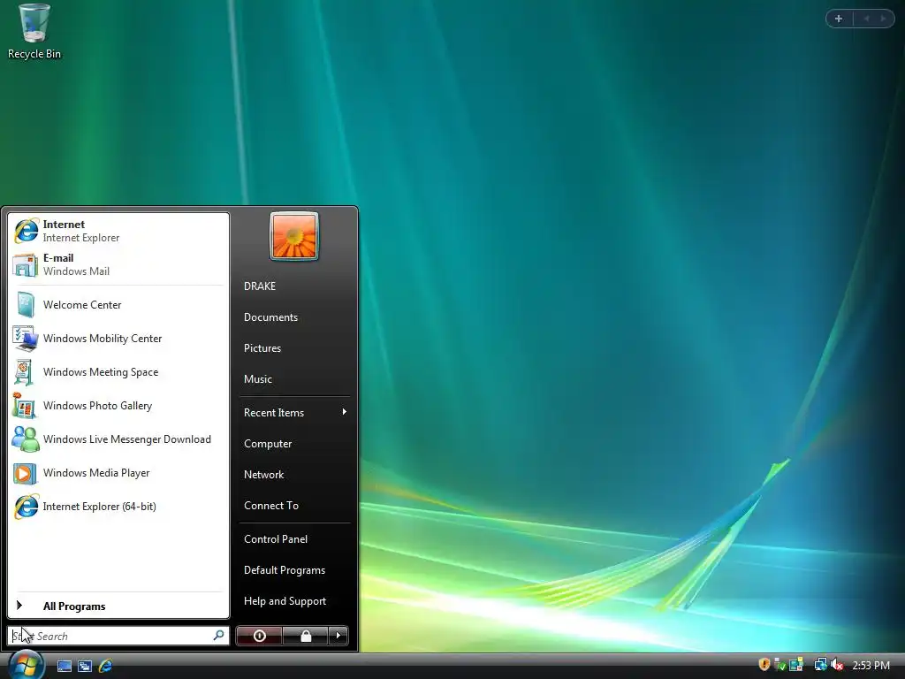Viewport: 905px width, 679px height.
Task: Open Internet Explorer (64-bit)
Action: 118,507
